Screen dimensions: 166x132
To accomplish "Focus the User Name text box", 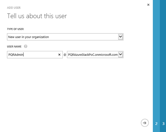I will point(41,55).
